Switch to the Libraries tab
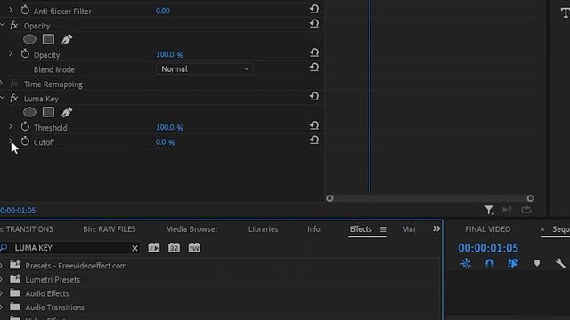 [x=264, y=229]
